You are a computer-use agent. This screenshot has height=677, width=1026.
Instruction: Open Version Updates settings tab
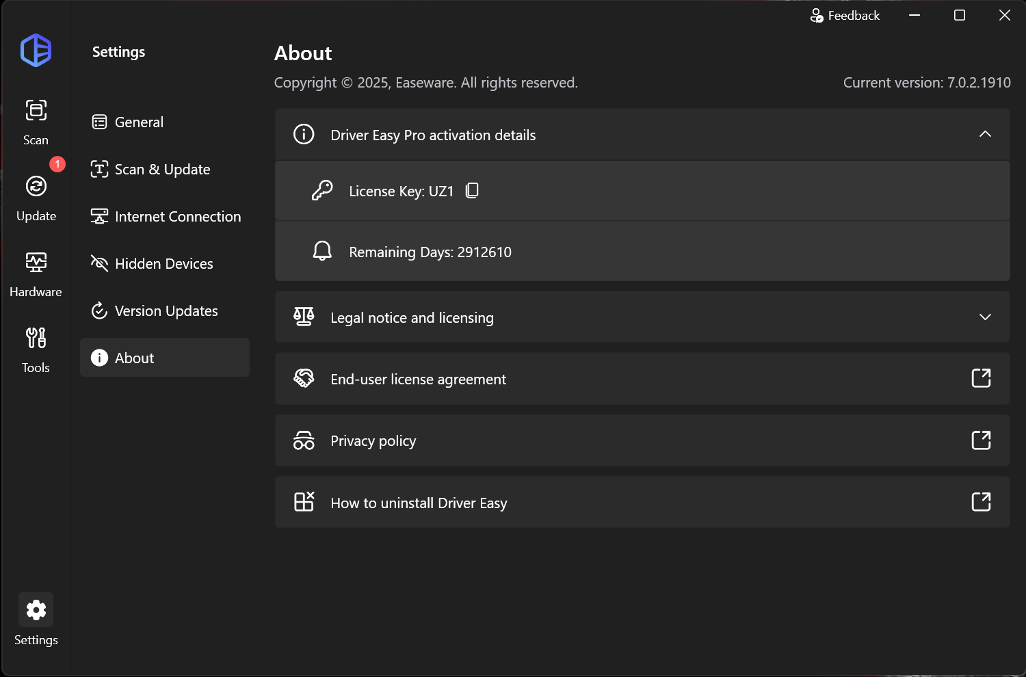(x=164, y=310)
